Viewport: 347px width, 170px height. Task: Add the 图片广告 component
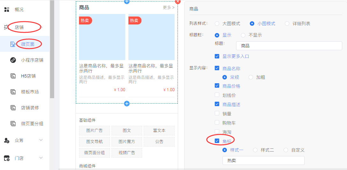pos(95,131)
